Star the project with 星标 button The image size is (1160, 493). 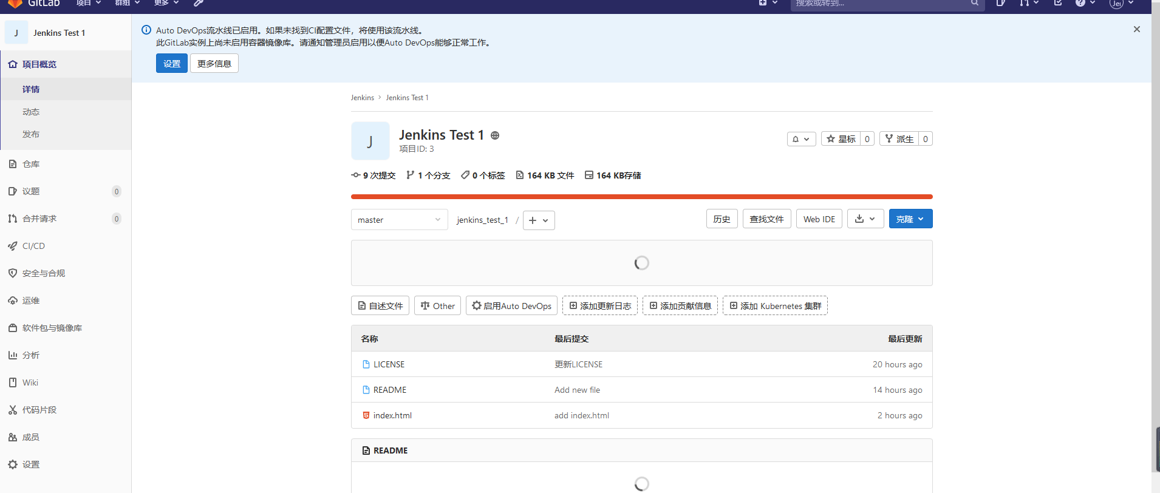841,139
